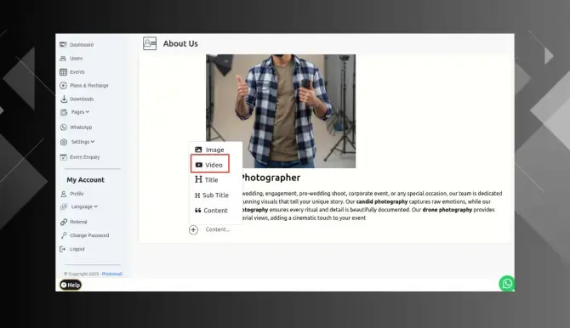Open the Dashboard icon in sidebar
Viewport: 570px width, 328px height.
(63, 45)
